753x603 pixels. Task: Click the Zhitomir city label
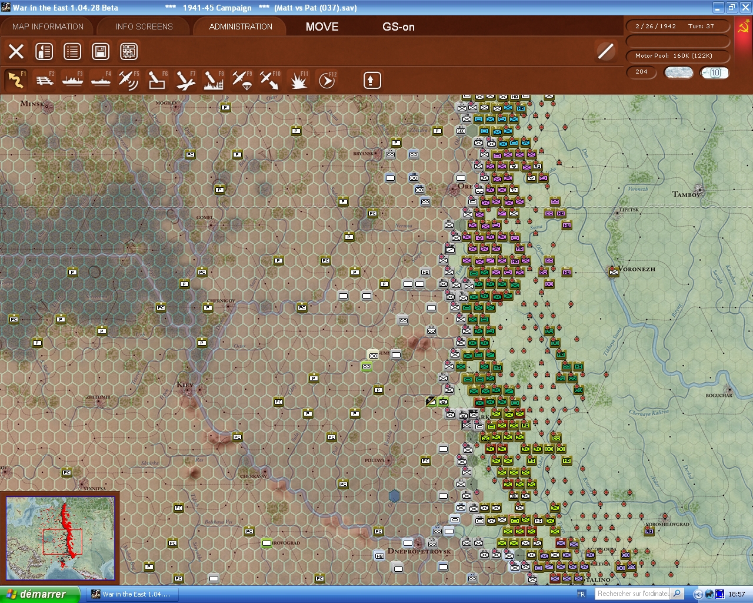pyautogui.click(x=98, y=397)
